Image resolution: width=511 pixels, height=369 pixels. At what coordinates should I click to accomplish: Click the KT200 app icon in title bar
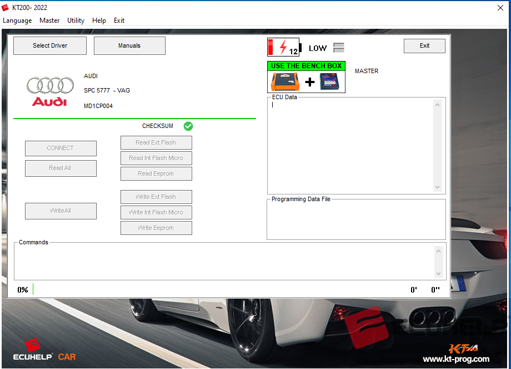pyautogui.click(x=5, y=7)
